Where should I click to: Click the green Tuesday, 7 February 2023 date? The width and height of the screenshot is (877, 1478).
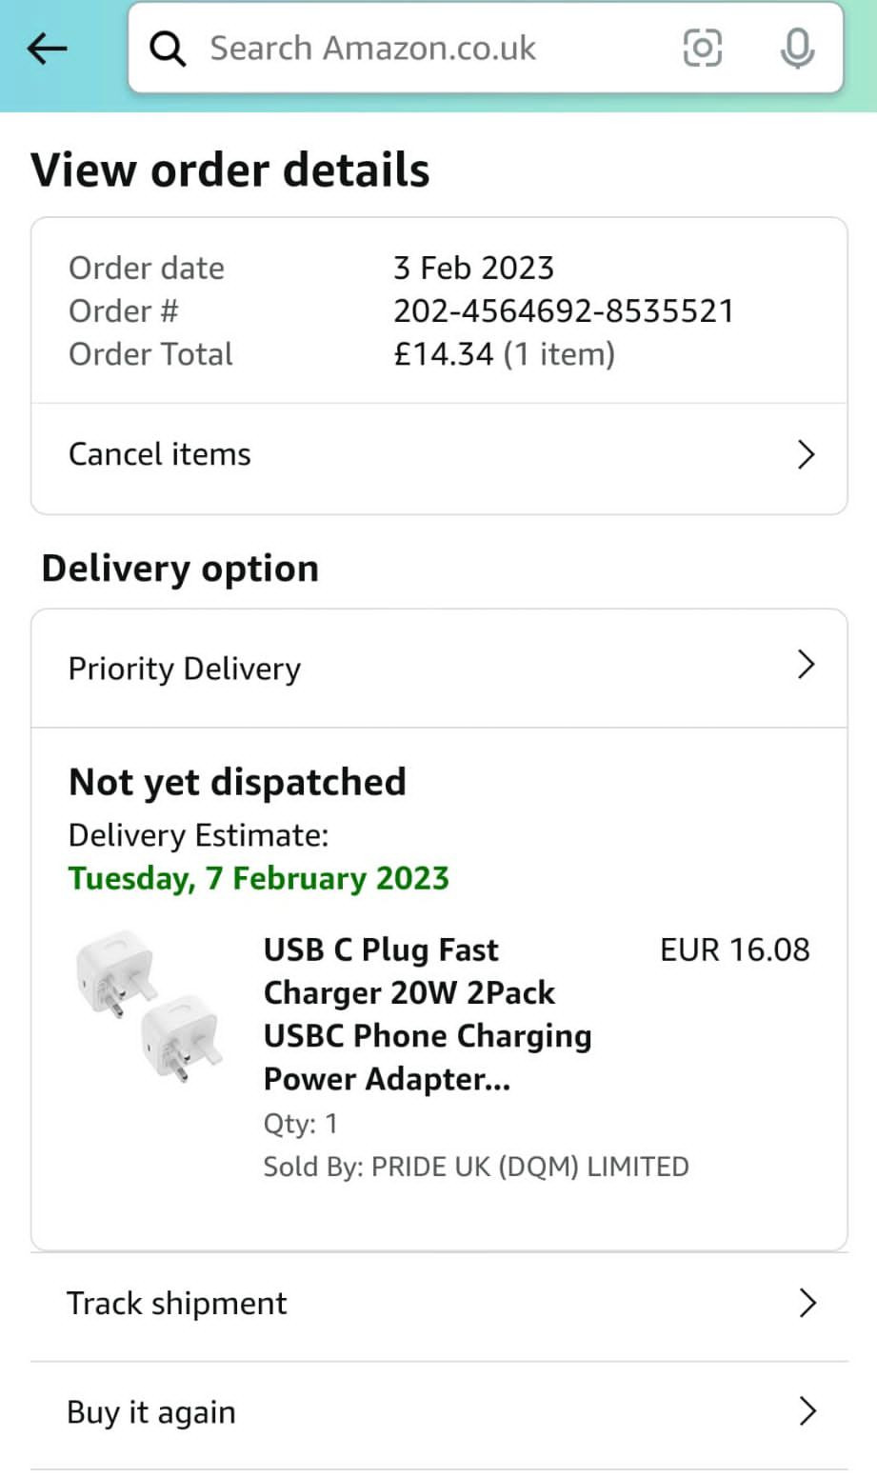pyautogui.click(x=259, y=878)
